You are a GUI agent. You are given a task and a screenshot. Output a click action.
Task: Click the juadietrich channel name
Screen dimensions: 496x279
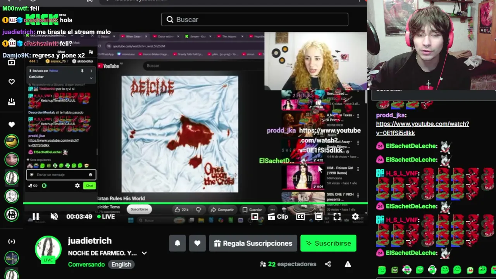[x=90, y=241]
